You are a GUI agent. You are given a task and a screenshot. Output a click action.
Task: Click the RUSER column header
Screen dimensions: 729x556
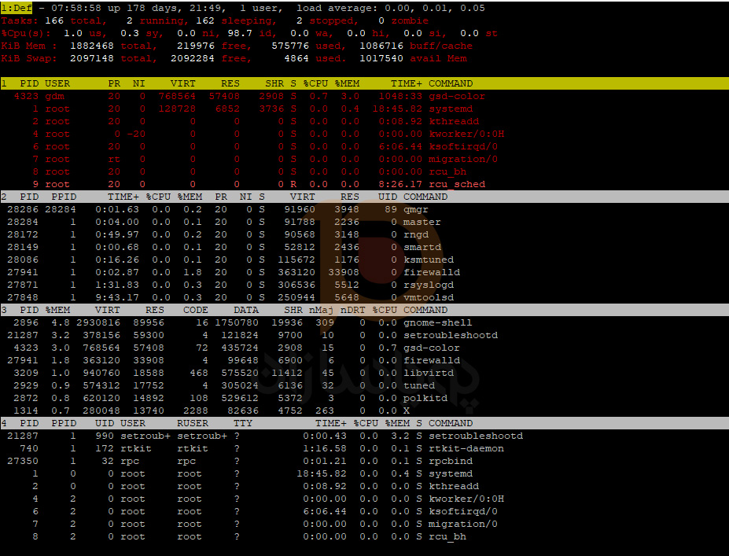coord(193,423)
